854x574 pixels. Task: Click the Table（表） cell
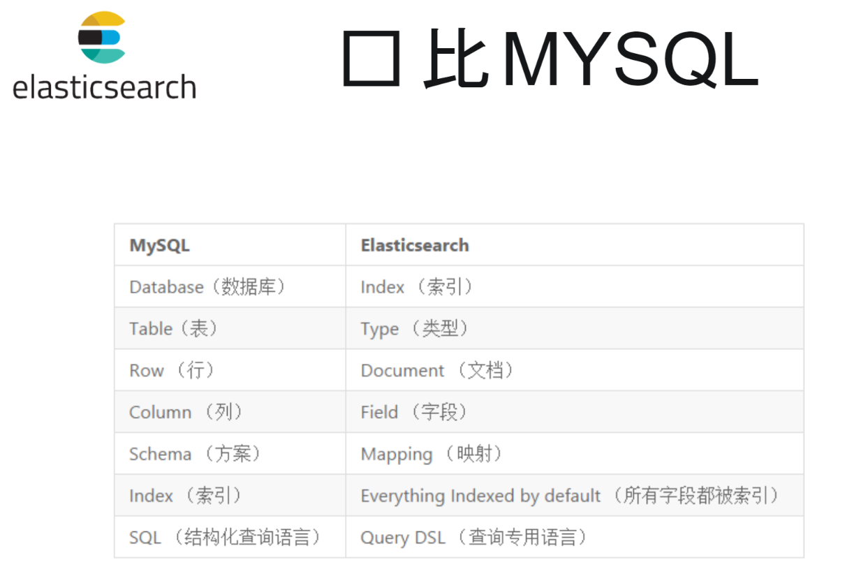[x=230, y=328]
